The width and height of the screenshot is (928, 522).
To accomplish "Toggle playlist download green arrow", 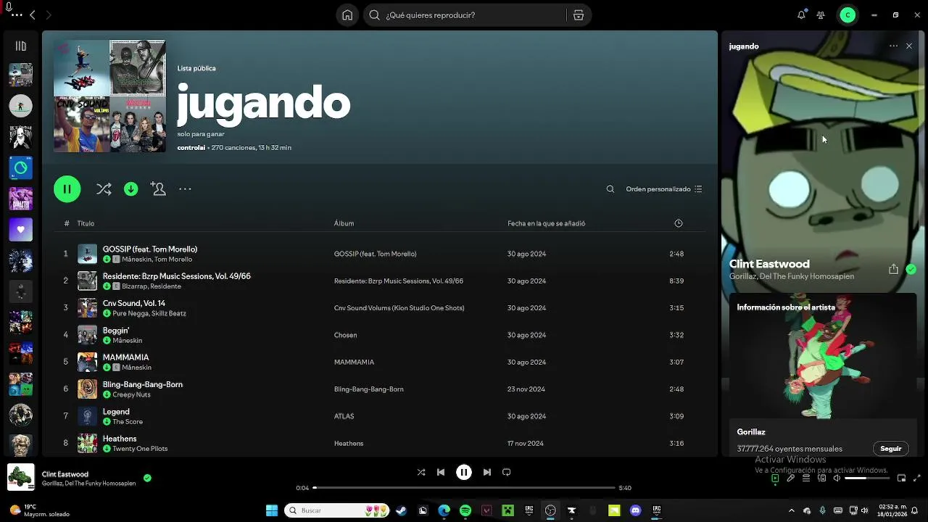I will 131,189.
